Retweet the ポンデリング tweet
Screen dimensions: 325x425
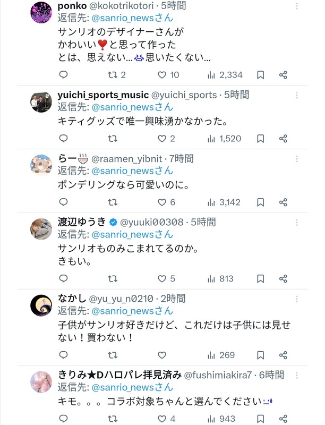pyautogui.click(x=113, y=202)
